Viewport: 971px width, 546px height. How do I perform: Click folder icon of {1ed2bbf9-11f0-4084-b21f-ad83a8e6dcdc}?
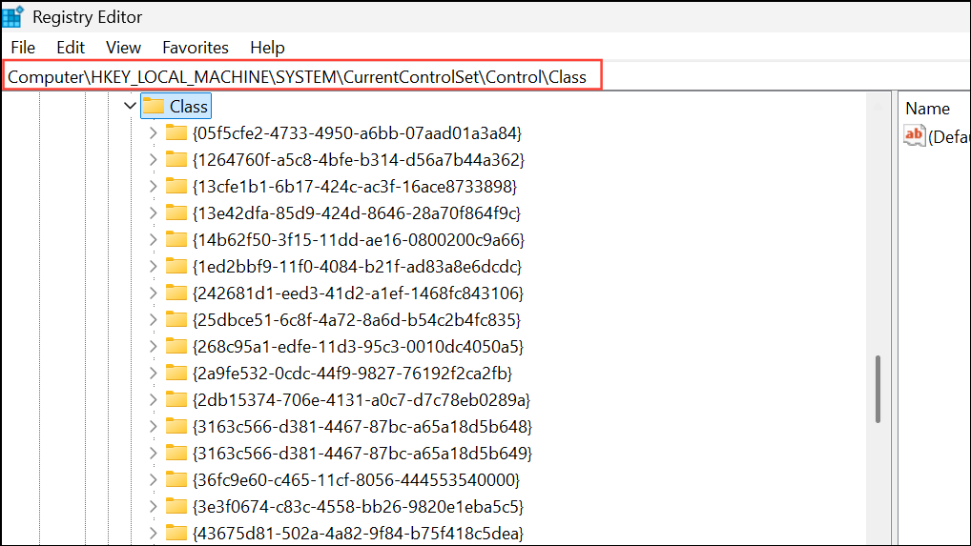176,266
